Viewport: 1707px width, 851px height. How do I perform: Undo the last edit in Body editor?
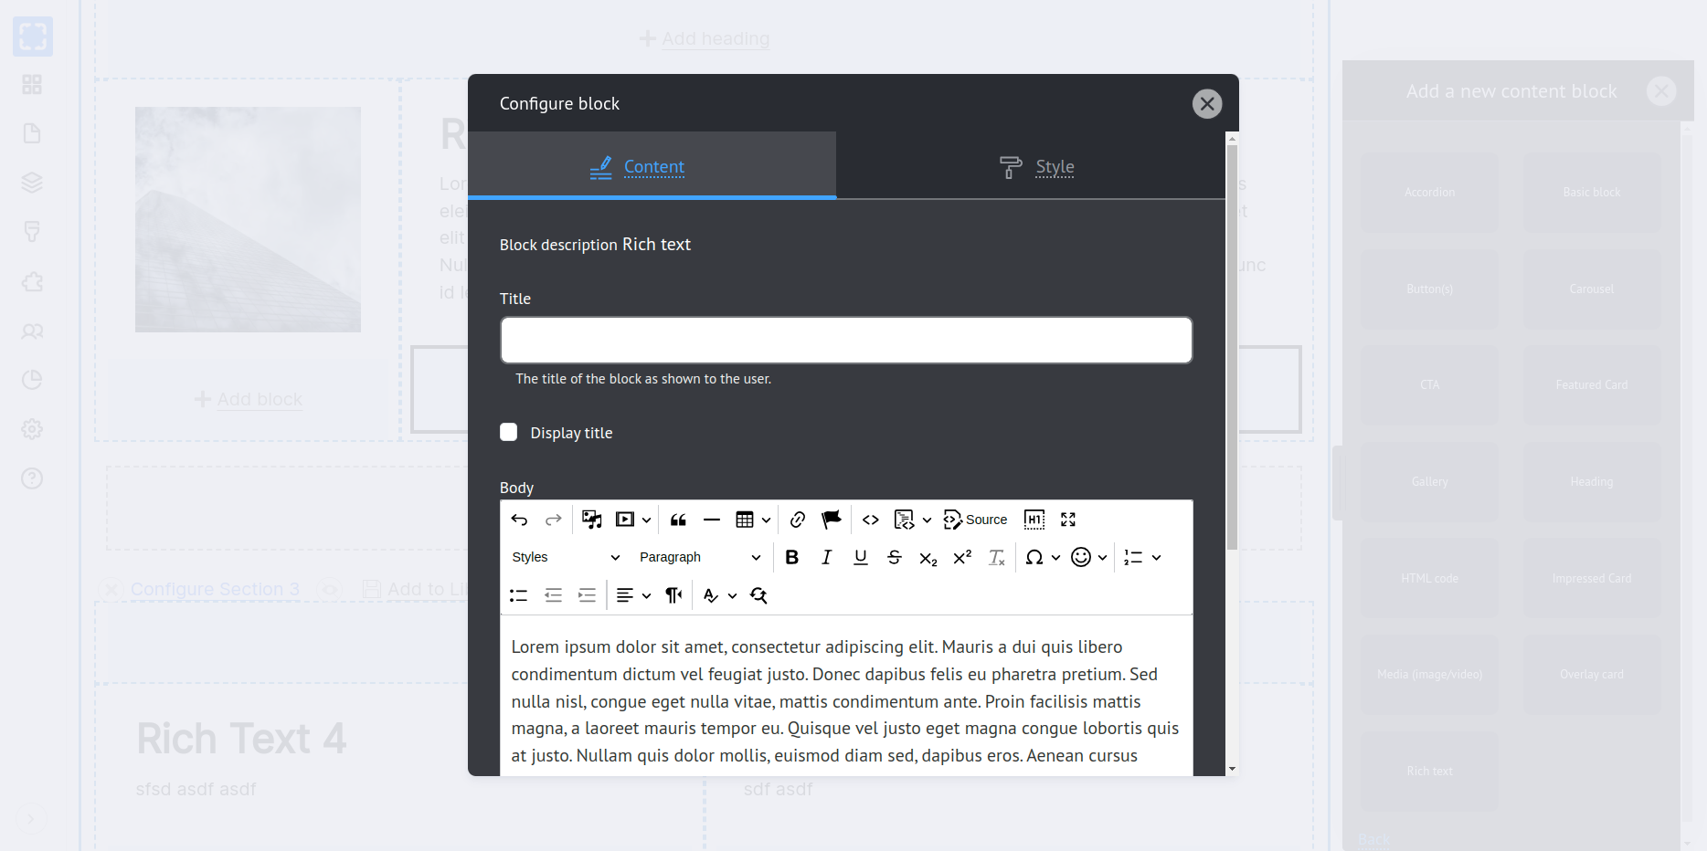(519, 520)
